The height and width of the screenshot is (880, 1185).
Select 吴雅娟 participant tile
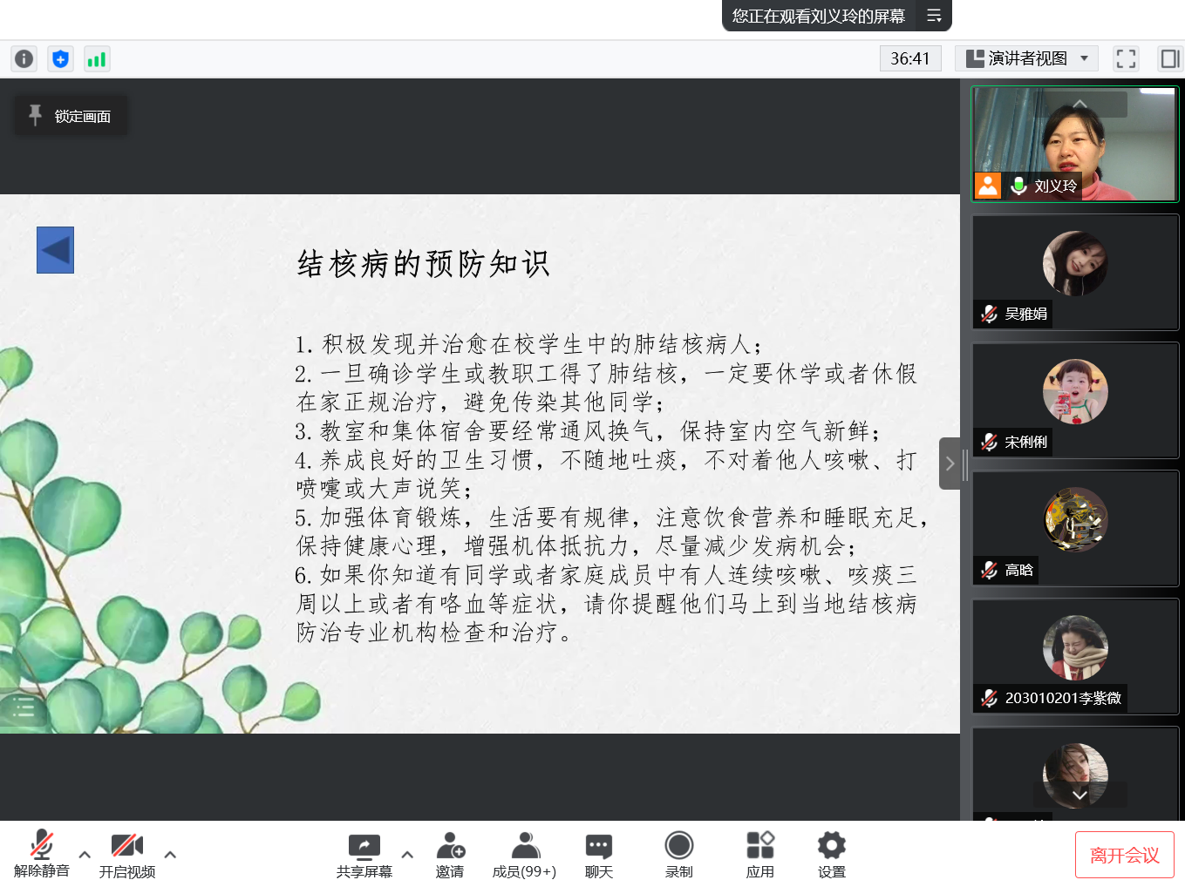[x=1075, y=272]
